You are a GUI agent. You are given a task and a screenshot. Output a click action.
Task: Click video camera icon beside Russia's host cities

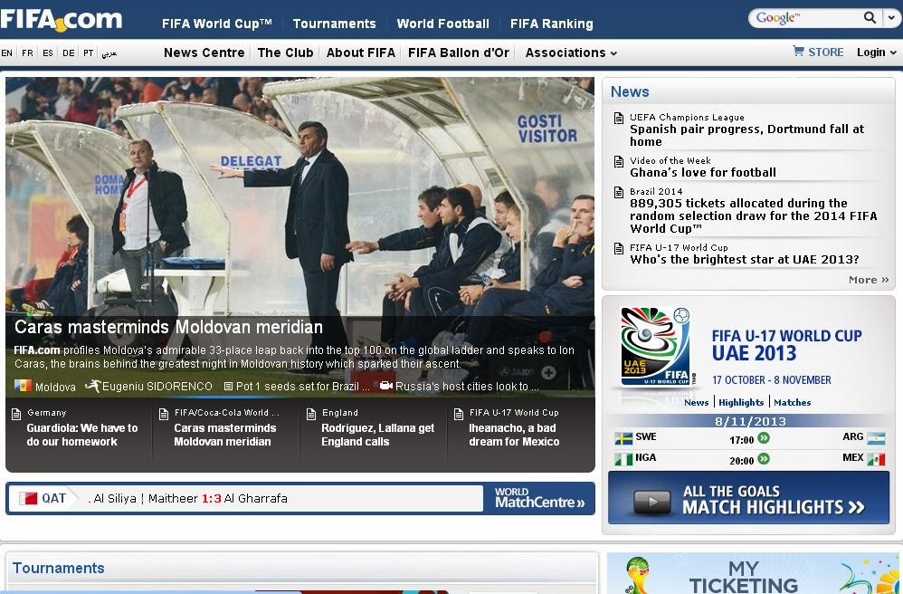(x=385, y=386)
